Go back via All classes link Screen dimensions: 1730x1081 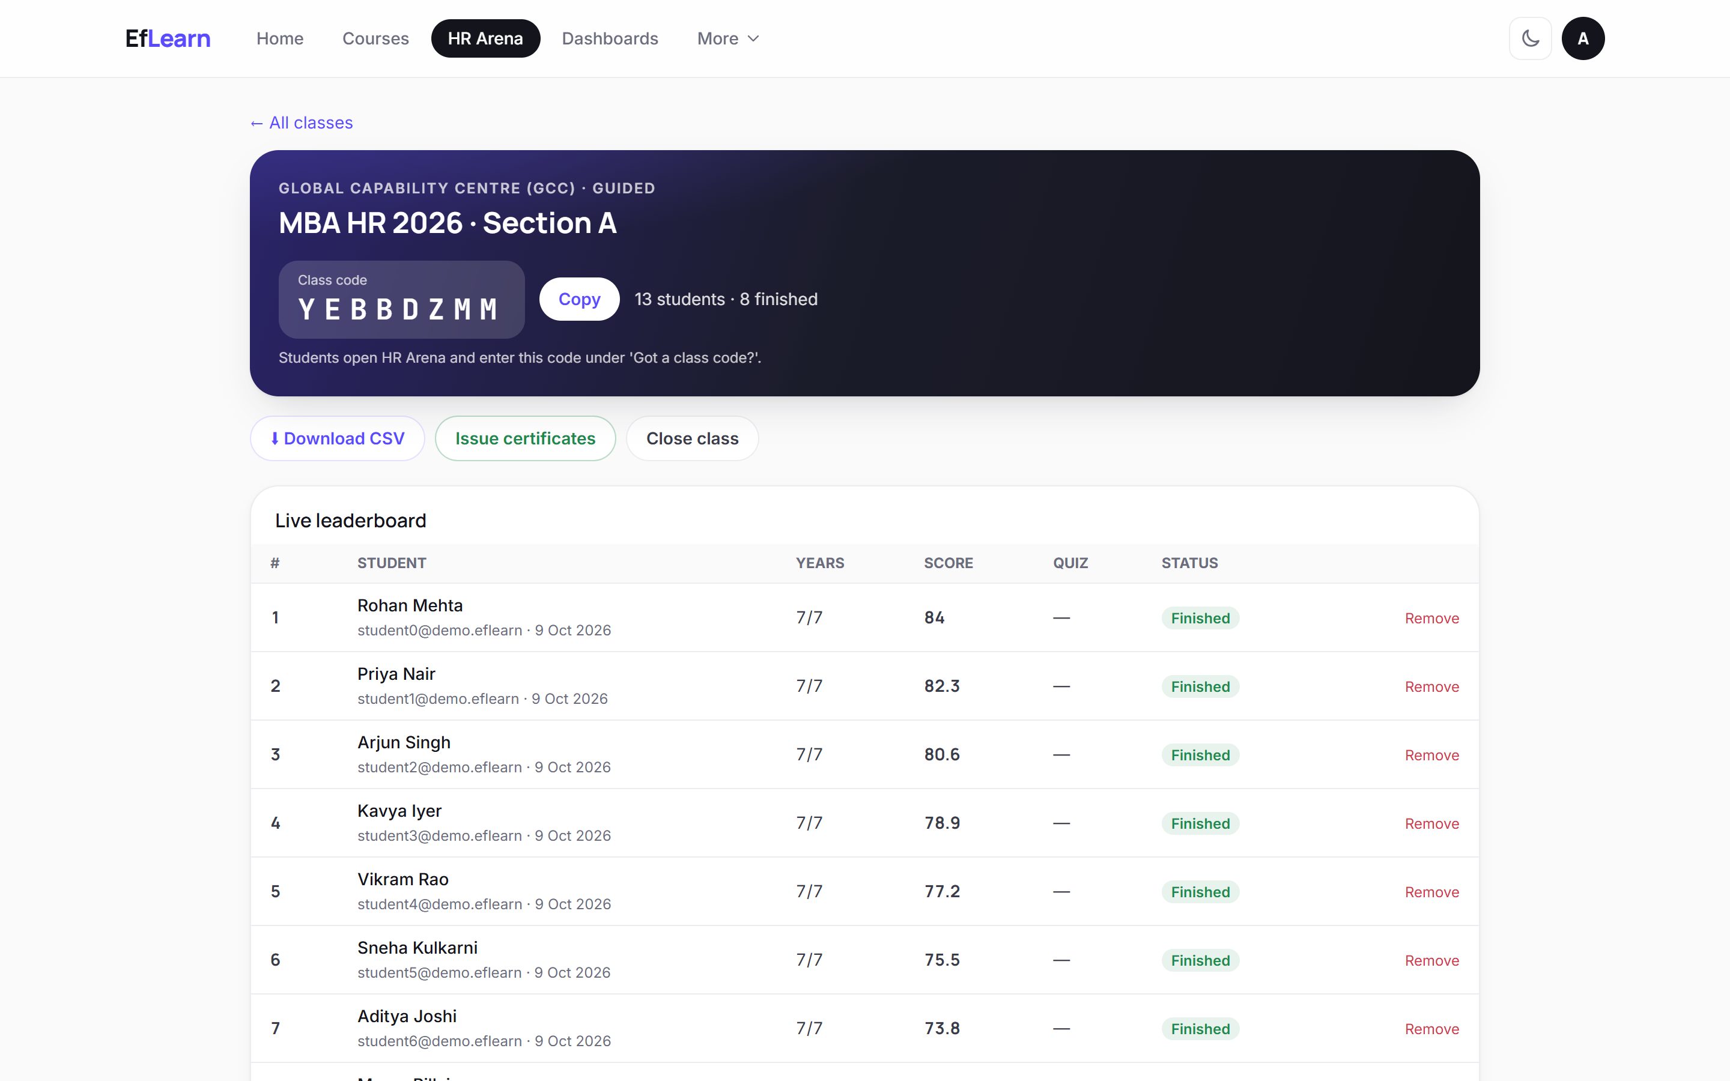(x=302, y=123)
